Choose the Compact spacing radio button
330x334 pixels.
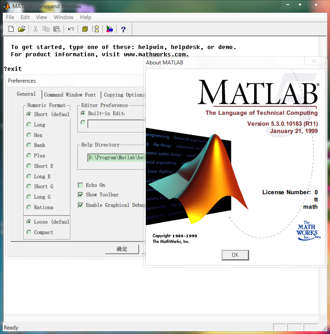pos(30,232)
